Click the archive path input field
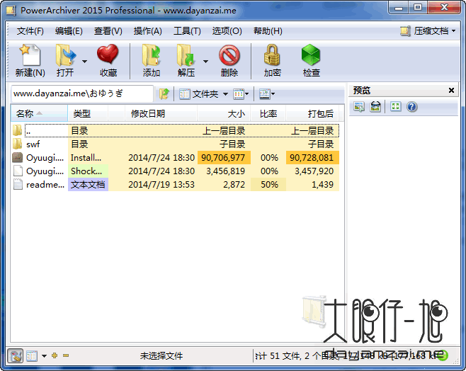This screenshot has height=371, width=466. click(82, 93)
